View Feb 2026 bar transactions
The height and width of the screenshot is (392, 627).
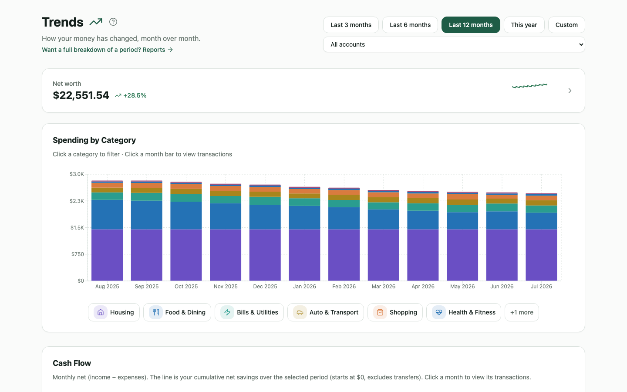(344, 234)
